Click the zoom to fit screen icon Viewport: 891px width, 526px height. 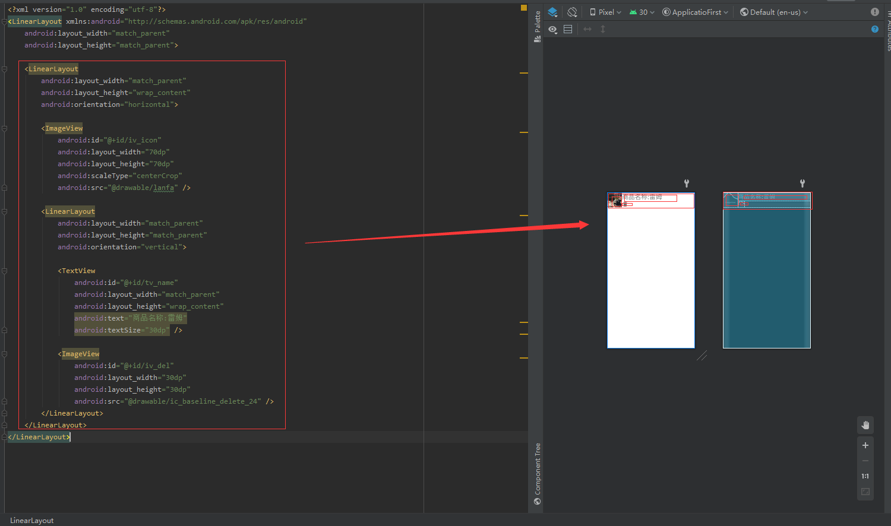tap(865, 492)
